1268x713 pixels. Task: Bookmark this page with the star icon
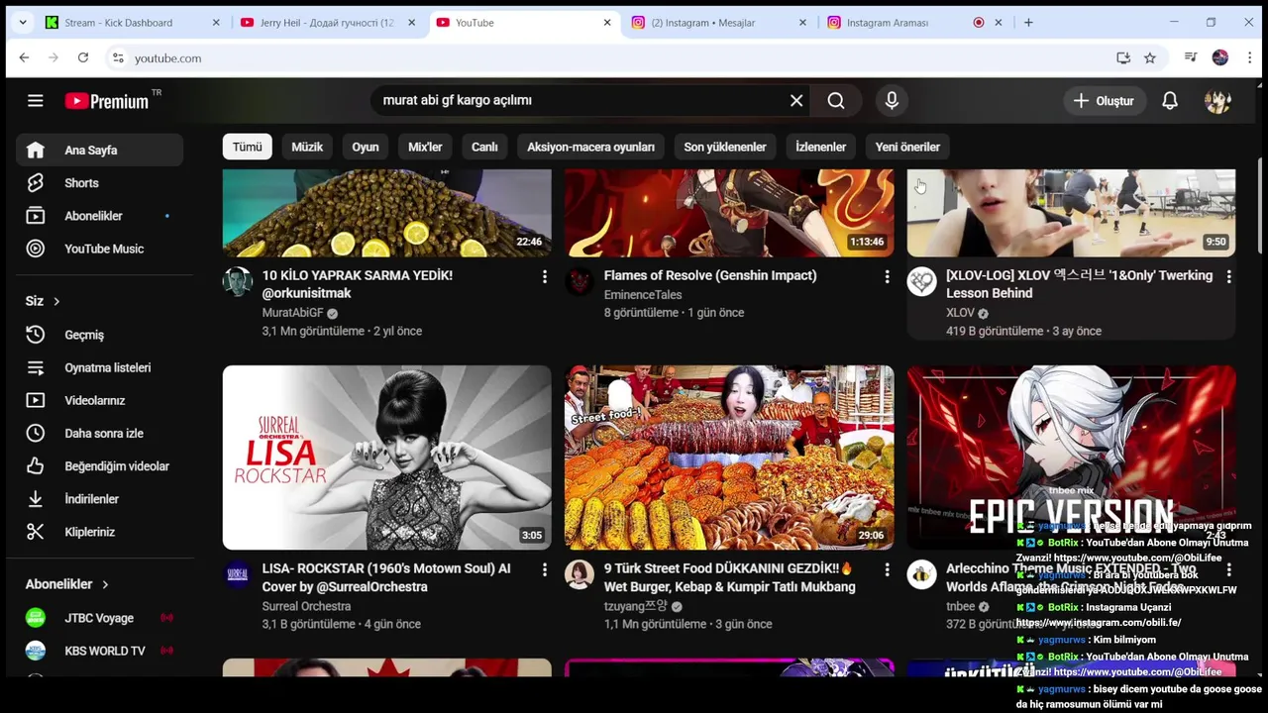tap(1150, 57)
